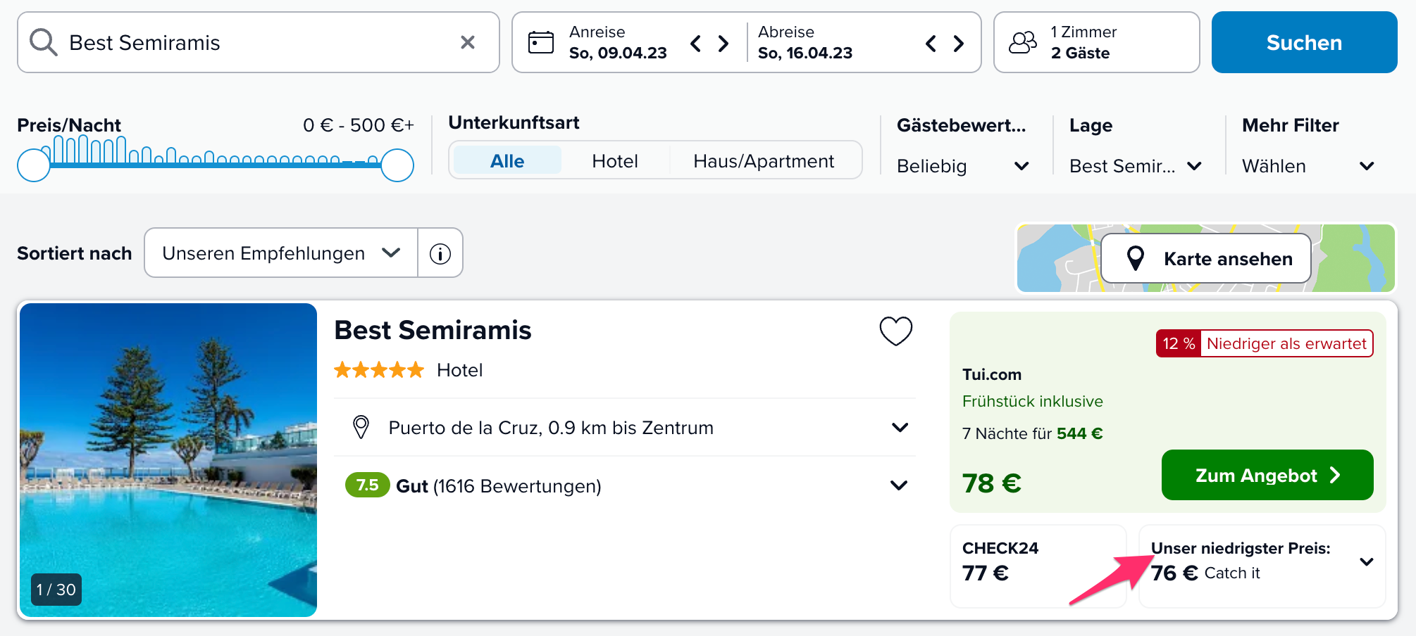1416x636 pixels.
Task: Select the Alle accommodation type
Action: (507, 161)
